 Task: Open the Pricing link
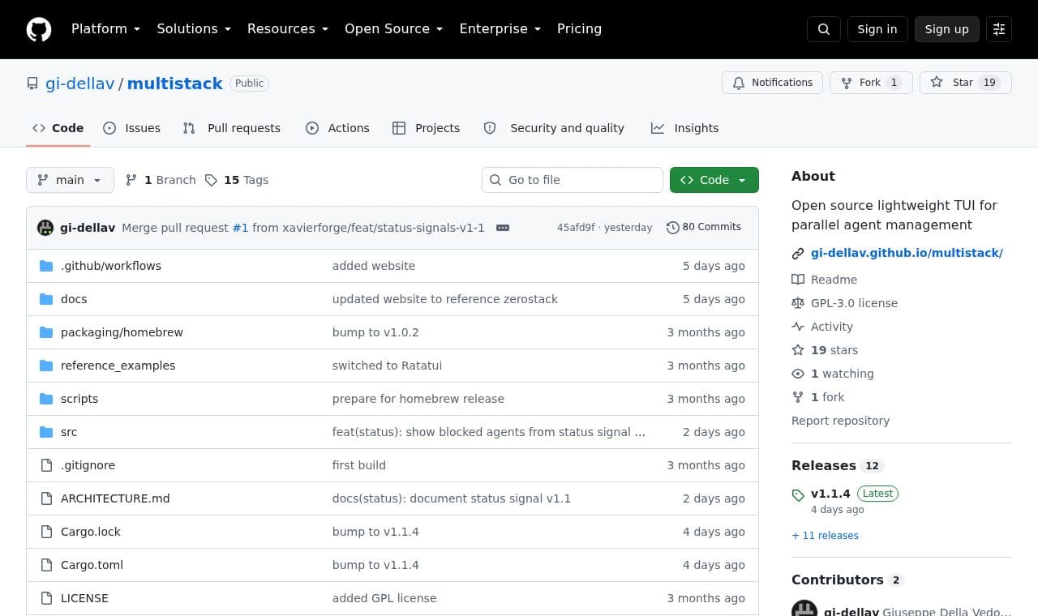click(579, 29)
